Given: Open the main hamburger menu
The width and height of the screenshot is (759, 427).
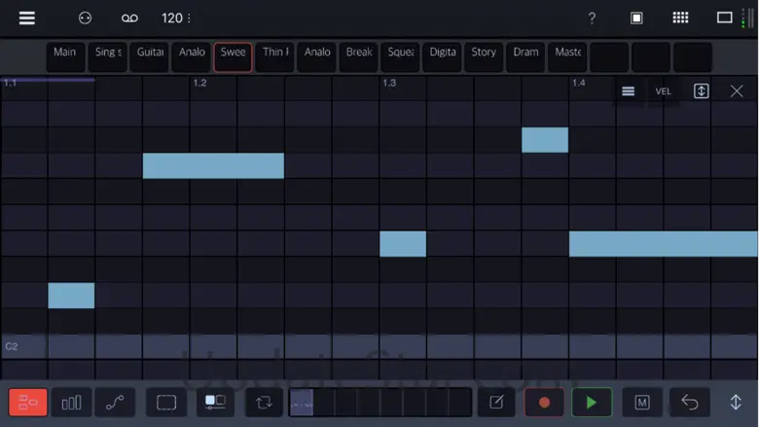Looking at the screenshot, I should (26, 18).
